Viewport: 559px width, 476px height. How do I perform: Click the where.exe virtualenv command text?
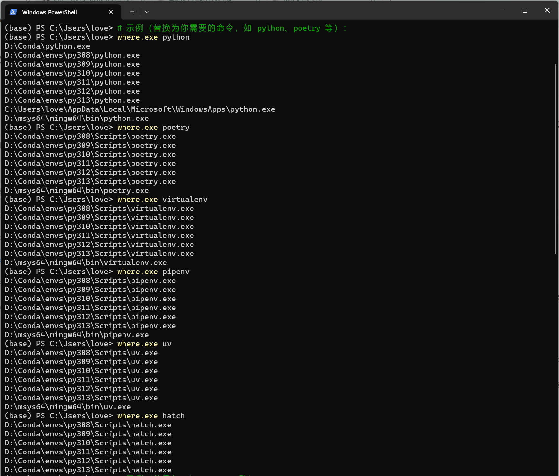[x=162, y=199]
